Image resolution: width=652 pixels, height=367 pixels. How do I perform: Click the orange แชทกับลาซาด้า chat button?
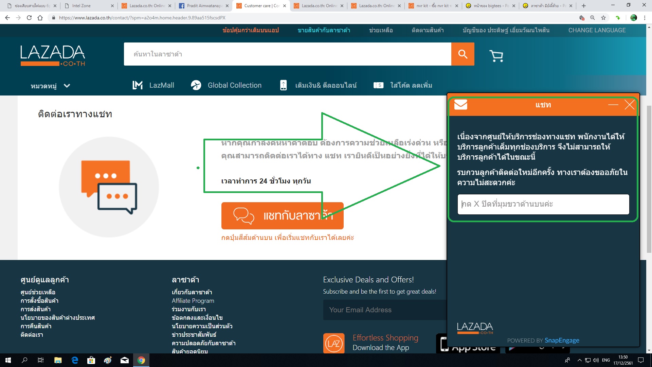click(x=282, y=216)
